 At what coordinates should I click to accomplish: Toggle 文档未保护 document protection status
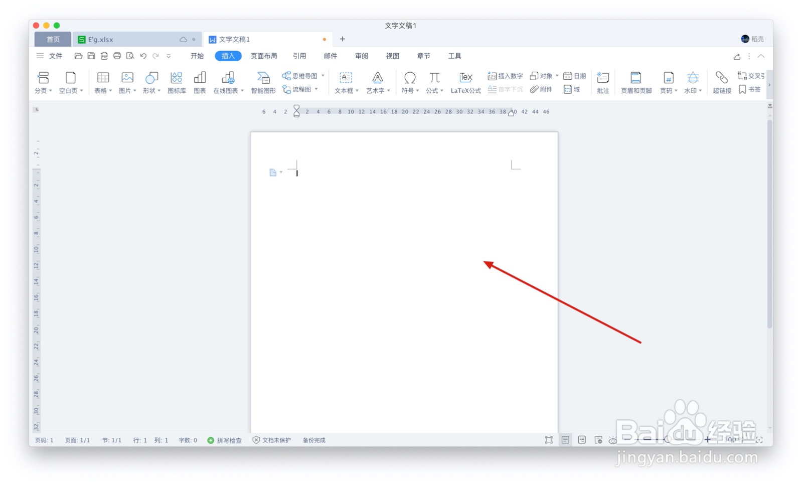[271, 440]
